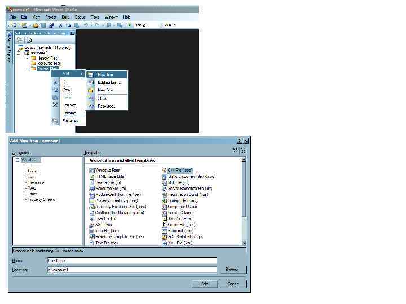Click the Location input field
Viewport: 406px width, 304px height.
132,270
